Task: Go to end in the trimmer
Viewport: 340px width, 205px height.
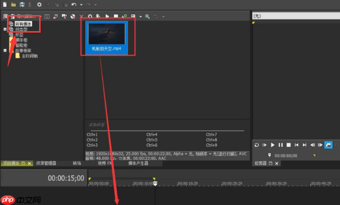Action: point(304,145)
